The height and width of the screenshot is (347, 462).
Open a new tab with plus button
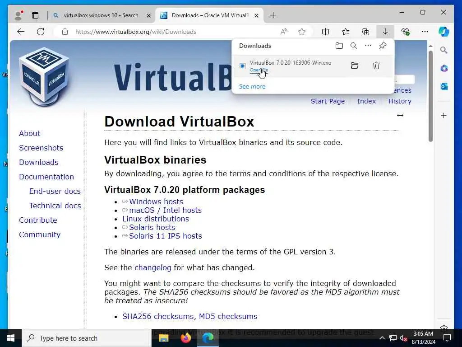[273, 15]
